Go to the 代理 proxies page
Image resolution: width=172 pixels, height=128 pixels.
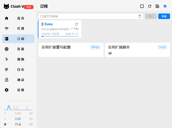click(x=18, y=29)
